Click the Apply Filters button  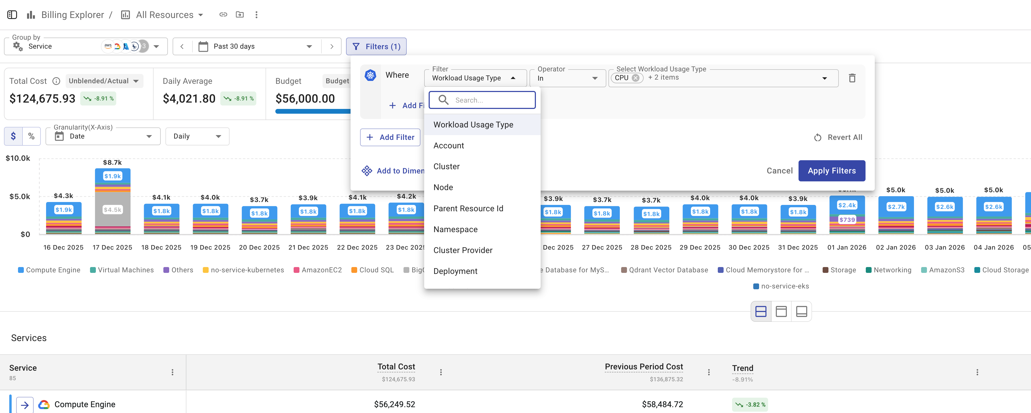click(x=831, y=171)
